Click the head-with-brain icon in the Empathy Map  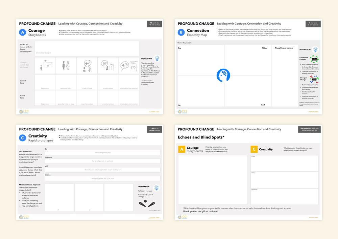pyautogui.click(x=223, y=75)
